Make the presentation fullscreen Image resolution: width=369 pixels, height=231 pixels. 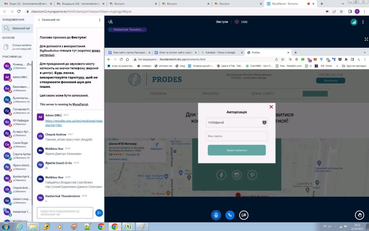click(366, 39)
